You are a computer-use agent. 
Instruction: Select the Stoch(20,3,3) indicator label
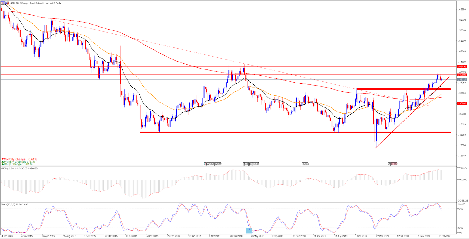15,204
